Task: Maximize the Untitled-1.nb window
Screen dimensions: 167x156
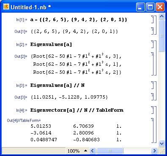Action: point(150,7)
